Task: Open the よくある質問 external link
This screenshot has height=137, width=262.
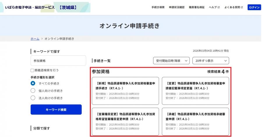Action: point(233,7)
